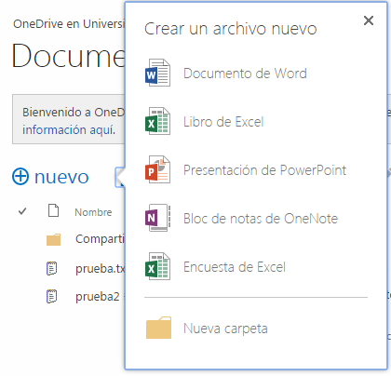The width and height of the screenshot is (391, 376).
Task: Open the información aquí link
Action: [69, 130]
